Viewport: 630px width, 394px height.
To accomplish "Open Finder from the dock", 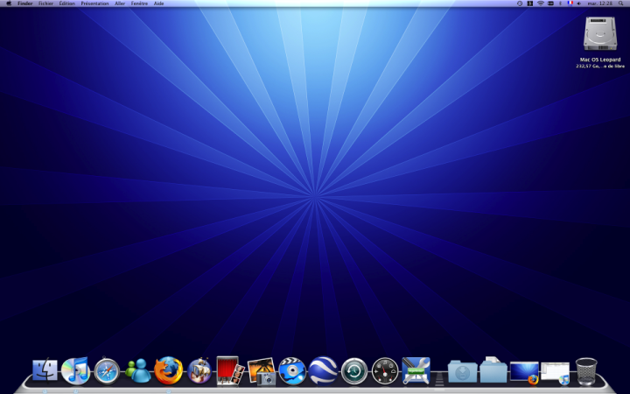I will [x=45, y=370].
